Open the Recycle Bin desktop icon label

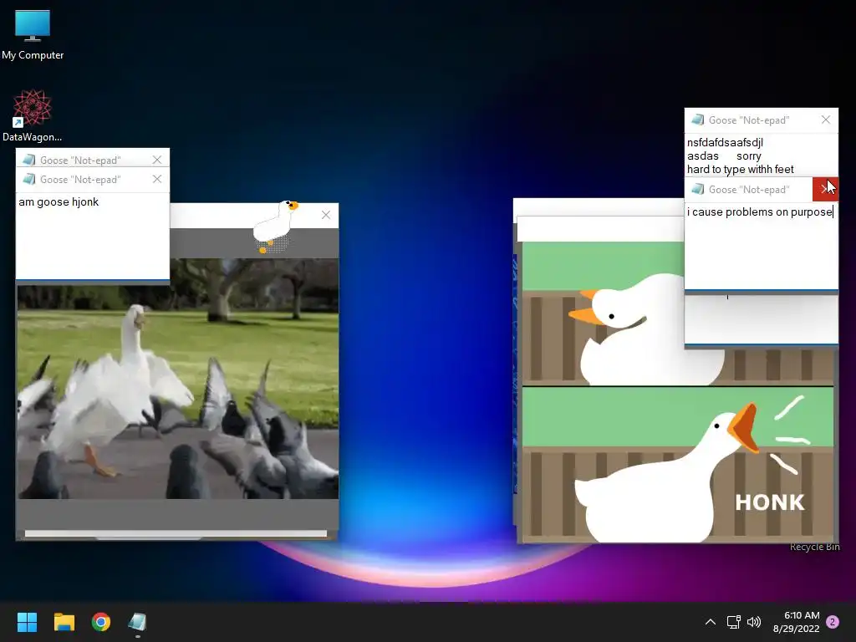(x=814, y=547)
